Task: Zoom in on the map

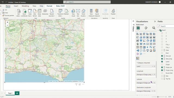Action: pyautogui.click(x=7, y=22)
